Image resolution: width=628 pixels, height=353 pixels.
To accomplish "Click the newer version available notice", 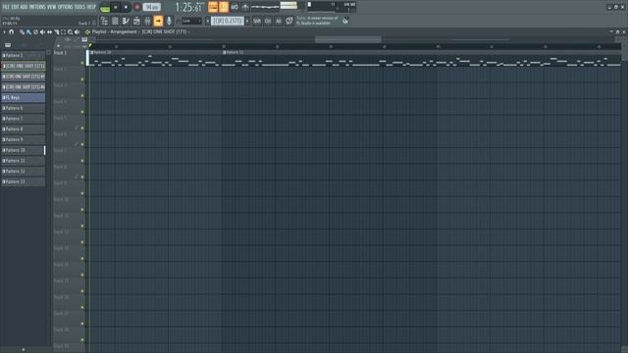I will coord(317,21).
